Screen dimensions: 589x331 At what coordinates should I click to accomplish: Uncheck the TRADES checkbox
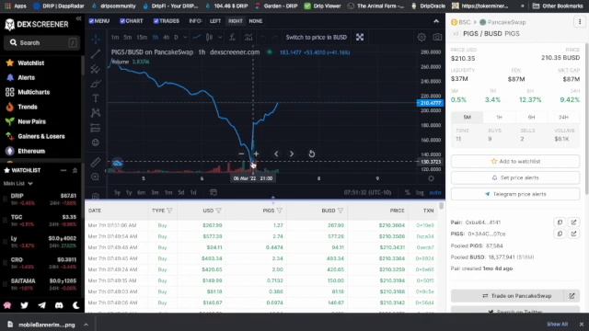click(x=156, y=21)
